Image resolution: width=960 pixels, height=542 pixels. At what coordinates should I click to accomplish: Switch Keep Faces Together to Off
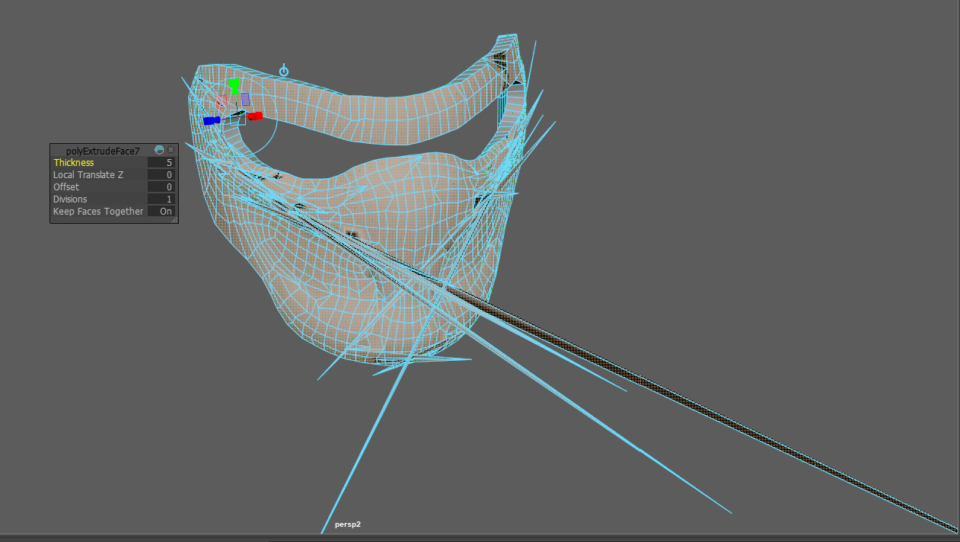coord(166,212)
